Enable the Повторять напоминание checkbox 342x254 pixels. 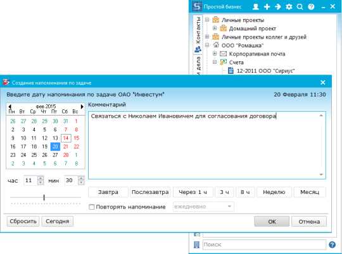[92, 207]
